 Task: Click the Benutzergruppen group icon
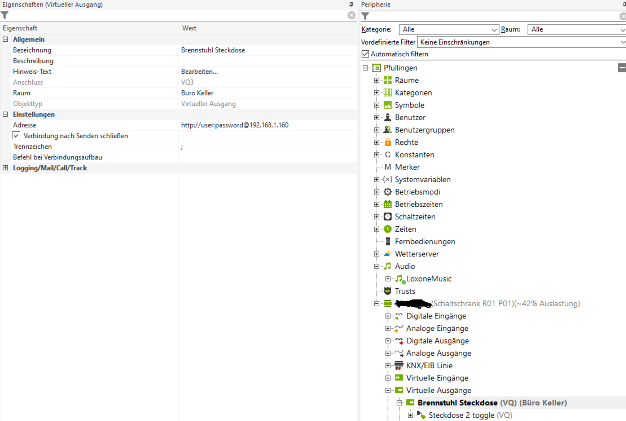point(387,130)
